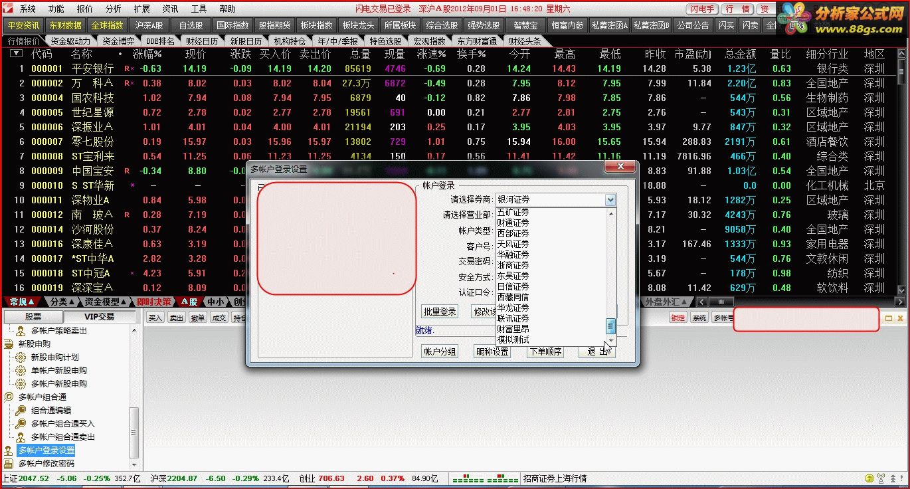910x489 pixels.
Task: Click the R mark on 平安银行 row
Action: [126, 68]
